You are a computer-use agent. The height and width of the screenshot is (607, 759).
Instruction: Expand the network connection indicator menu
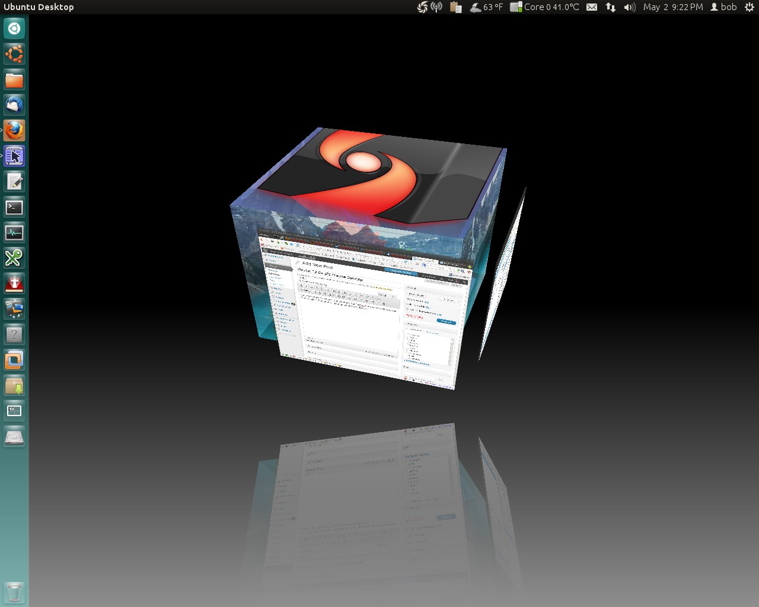click(x=610, y=7)
